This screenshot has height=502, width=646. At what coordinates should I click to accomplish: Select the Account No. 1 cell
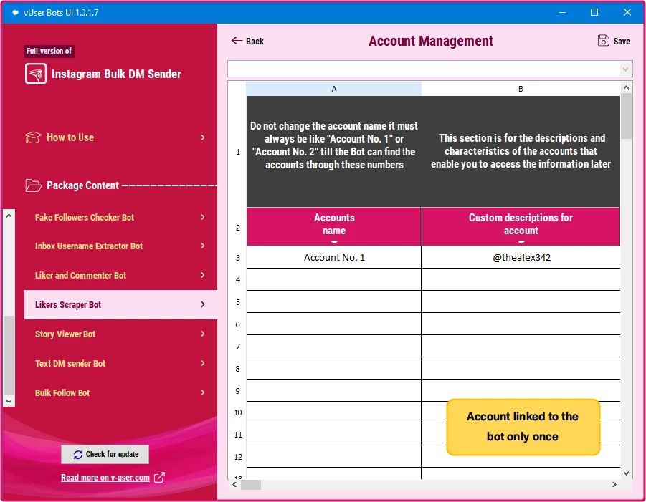[333, 258]
